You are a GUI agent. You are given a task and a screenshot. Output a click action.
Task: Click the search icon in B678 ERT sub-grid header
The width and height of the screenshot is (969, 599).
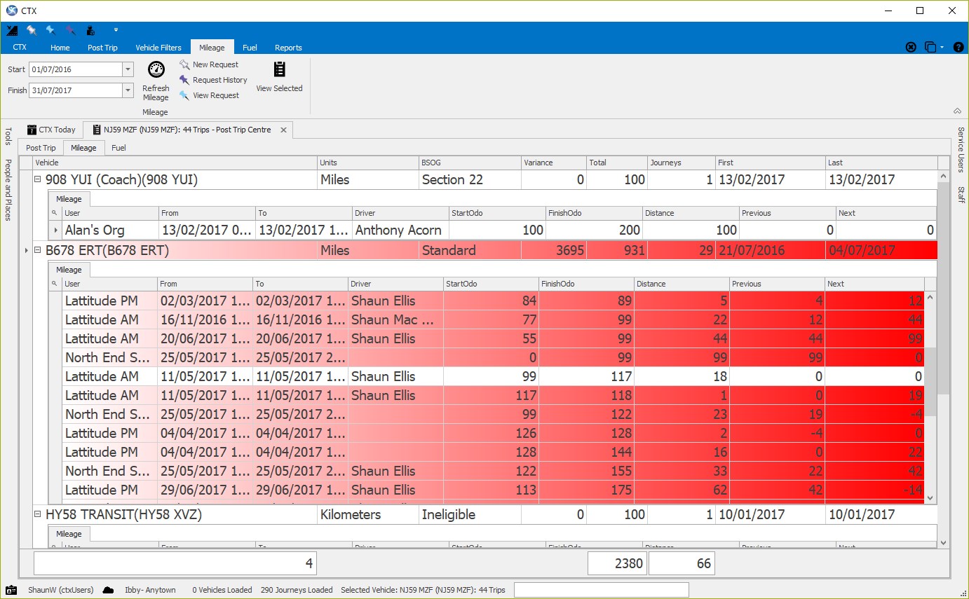click(55, 284)
